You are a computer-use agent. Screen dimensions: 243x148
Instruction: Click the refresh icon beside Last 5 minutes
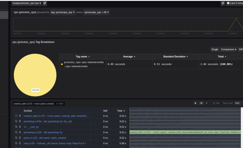click(223, 3)
